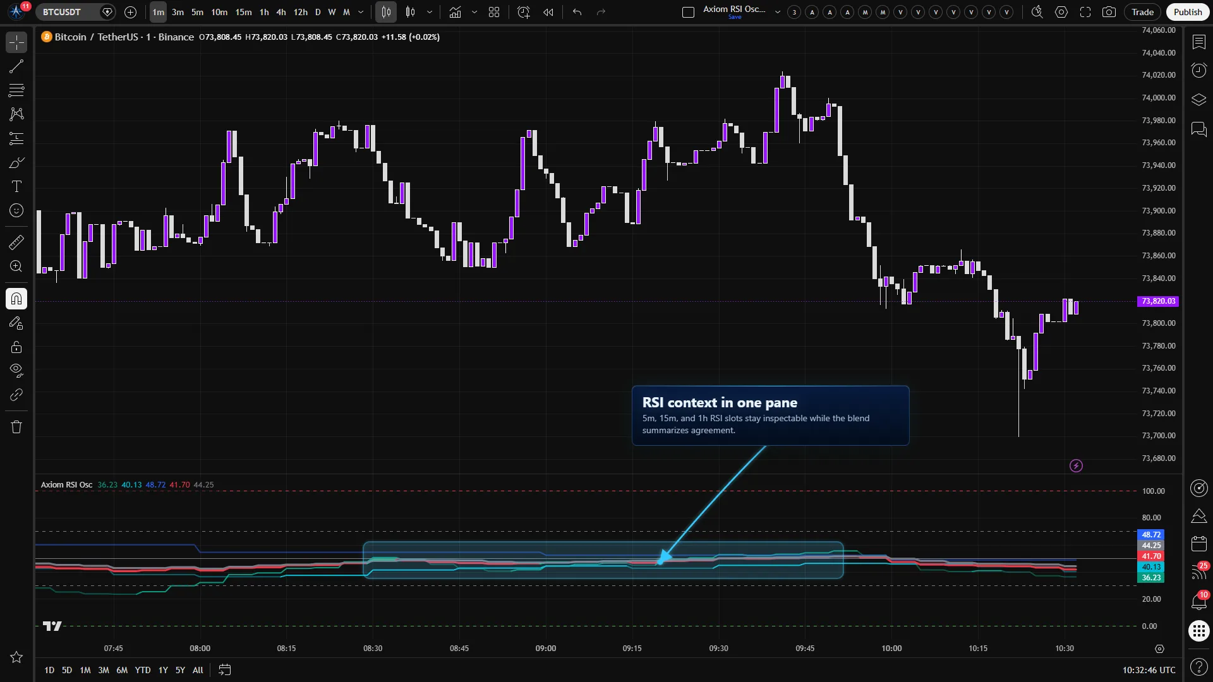This screenshot has width=1213, height=682.
Task: Click the Publish button
Action: [1188, 12]
